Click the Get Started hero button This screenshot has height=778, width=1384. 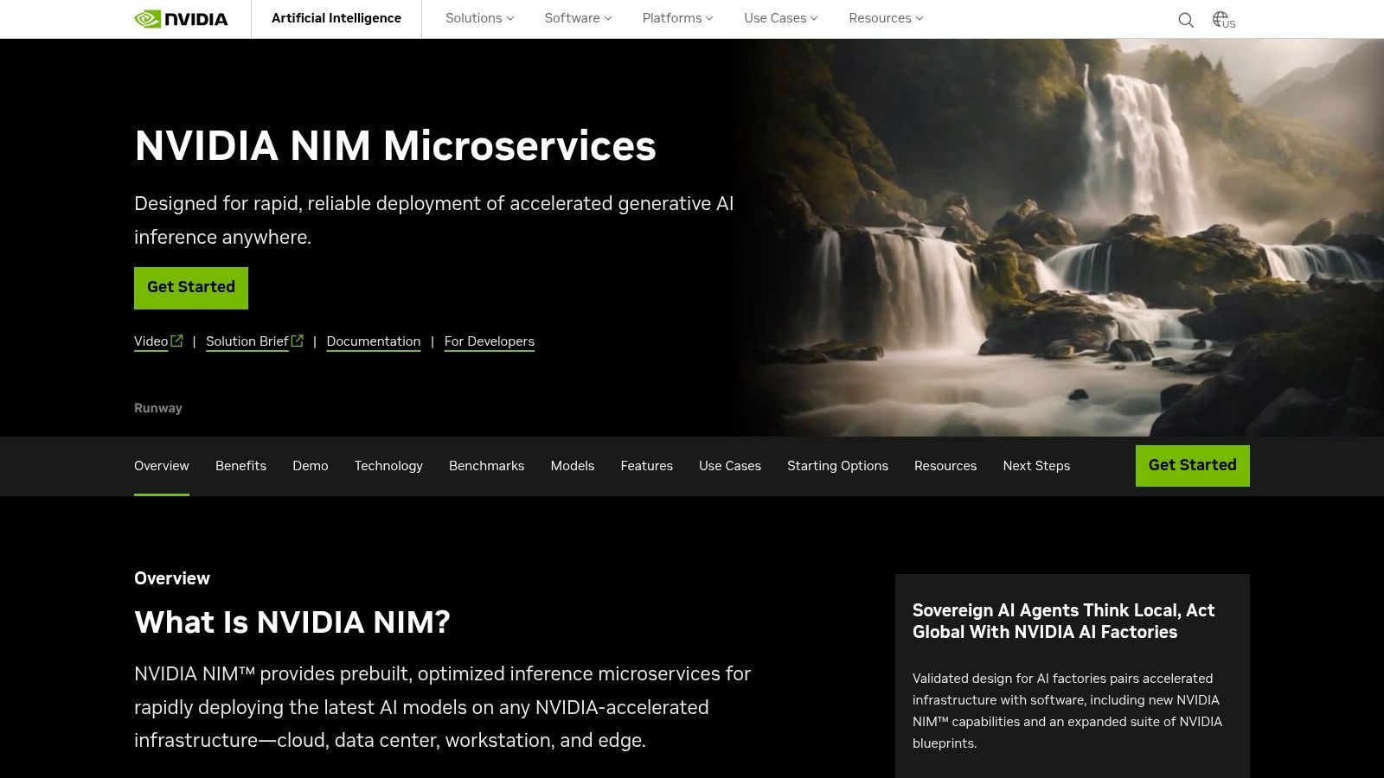click(190, 288)
